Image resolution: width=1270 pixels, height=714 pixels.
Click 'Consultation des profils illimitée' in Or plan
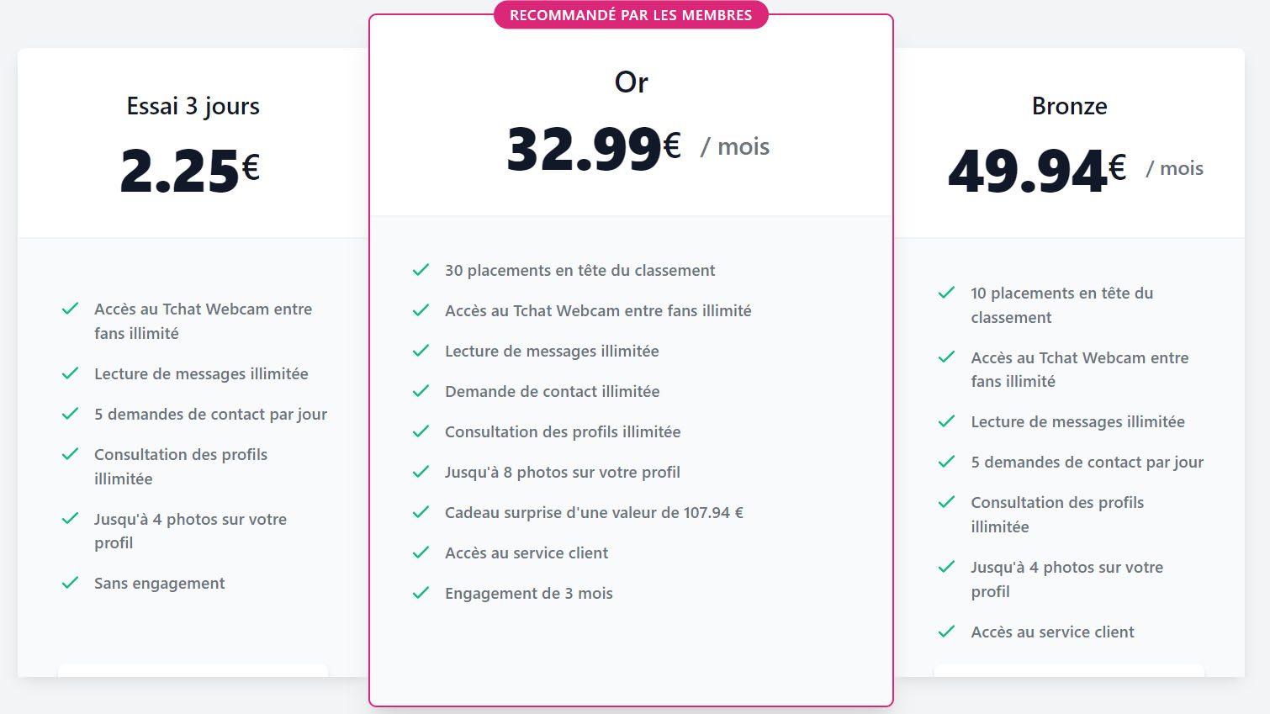pos(563,431)
